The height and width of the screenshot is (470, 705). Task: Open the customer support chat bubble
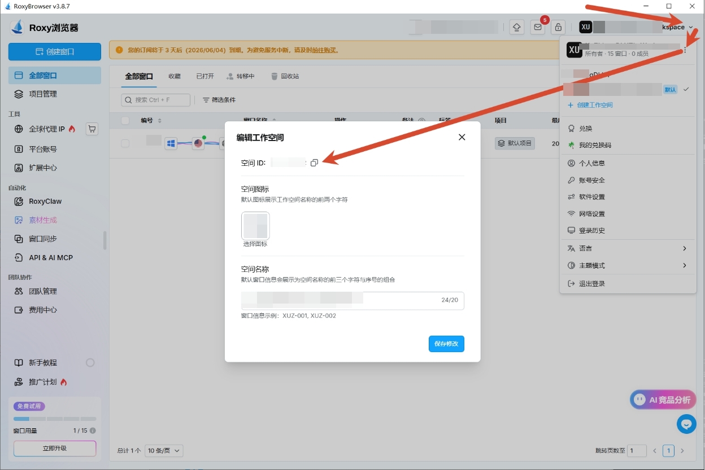pos(686,424)
